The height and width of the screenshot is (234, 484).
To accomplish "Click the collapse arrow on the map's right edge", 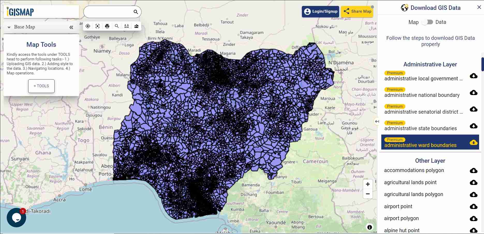I will [x=377, y=121].
